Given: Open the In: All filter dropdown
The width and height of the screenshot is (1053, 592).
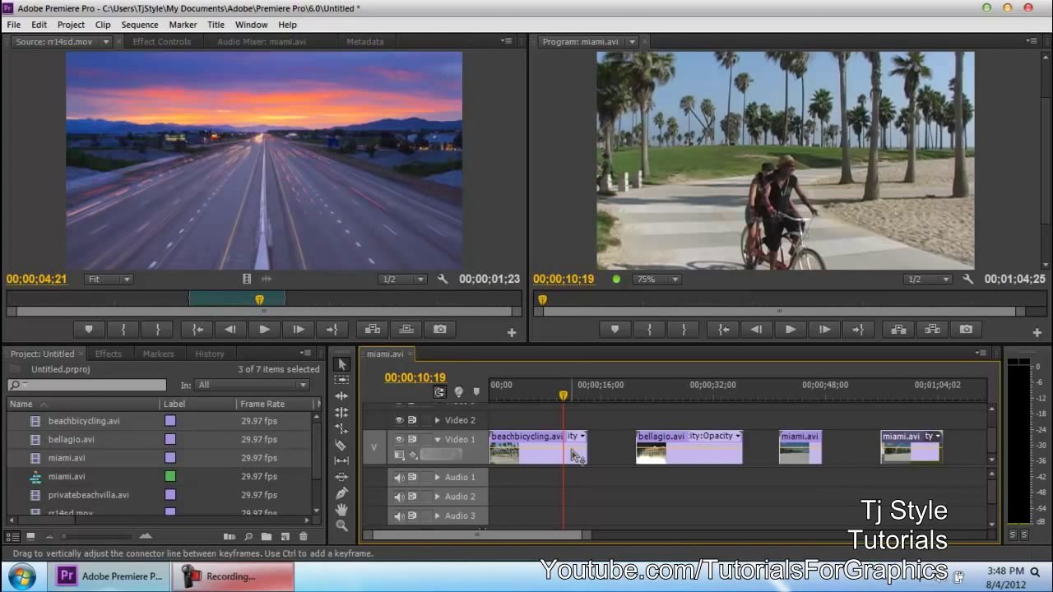Looking at the screenshot, I should point(252,385).
